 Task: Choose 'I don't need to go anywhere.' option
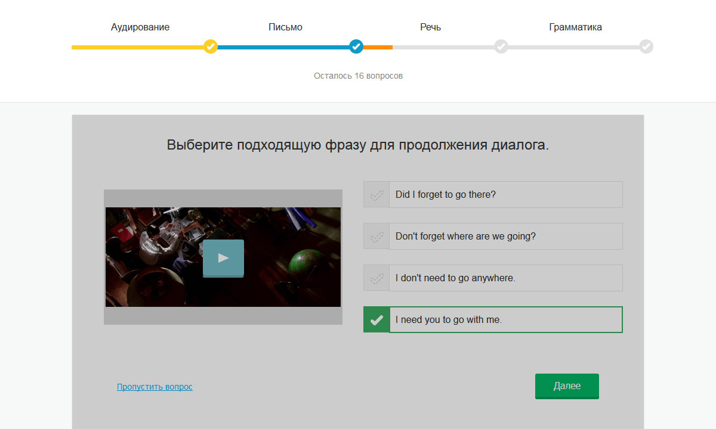tap(493, 278)
